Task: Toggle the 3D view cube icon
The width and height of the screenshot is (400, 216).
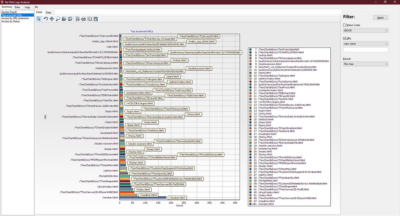Action: tap(70, 19)
